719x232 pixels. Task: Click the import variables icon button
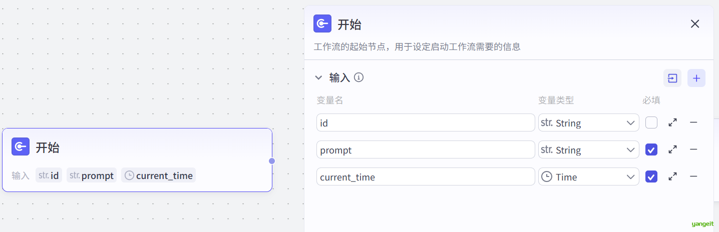[x=672, y=78]
